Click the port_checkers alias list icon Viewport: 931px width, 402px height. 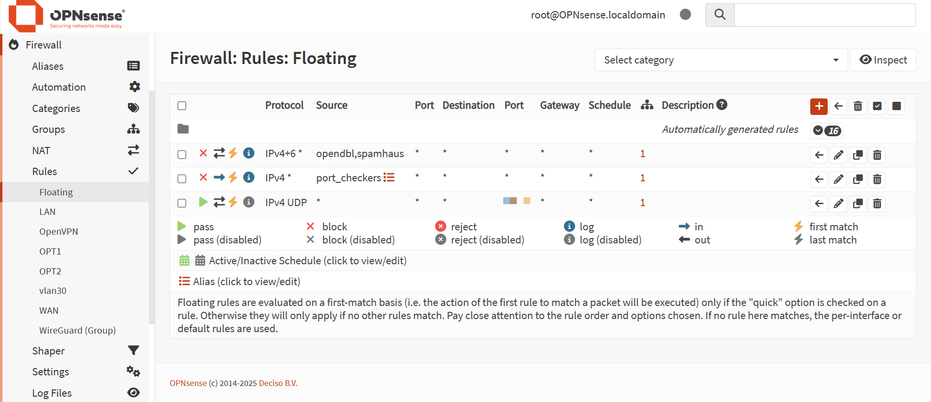389,177
